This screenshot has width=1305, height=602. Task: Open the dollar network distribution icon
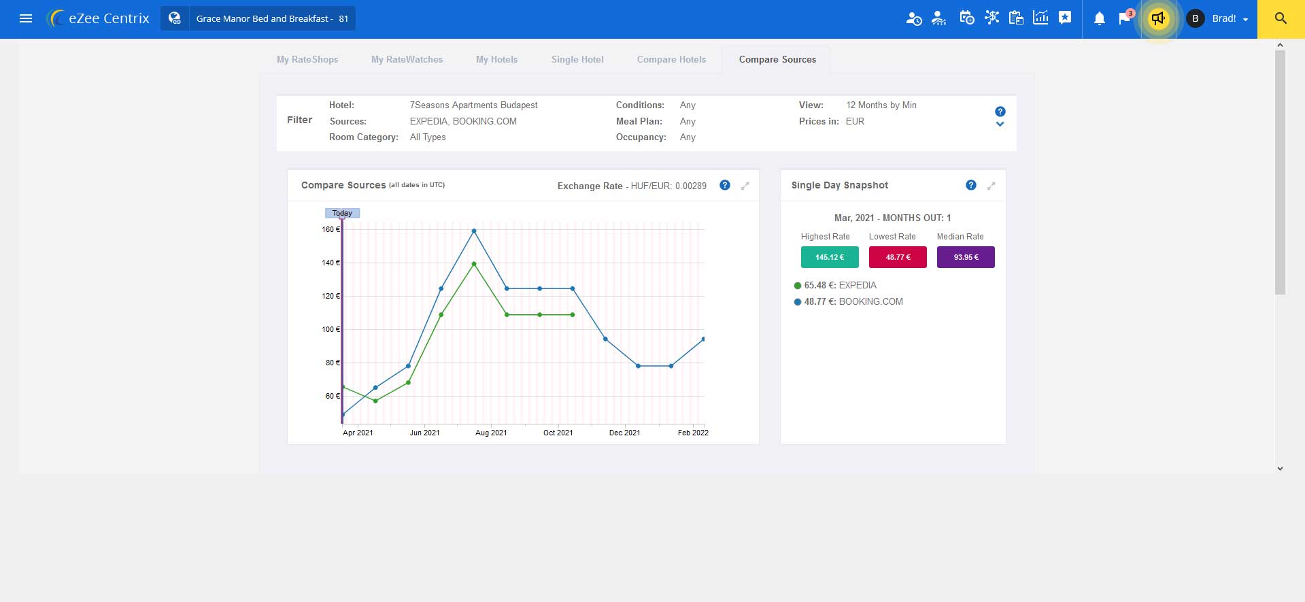[992, 18]
